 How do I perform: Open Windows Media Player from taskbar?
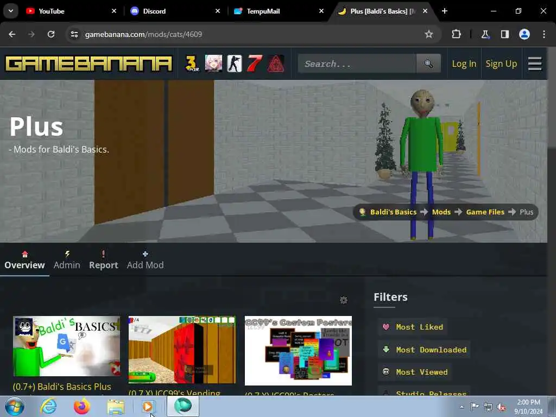tap(148, 406)
